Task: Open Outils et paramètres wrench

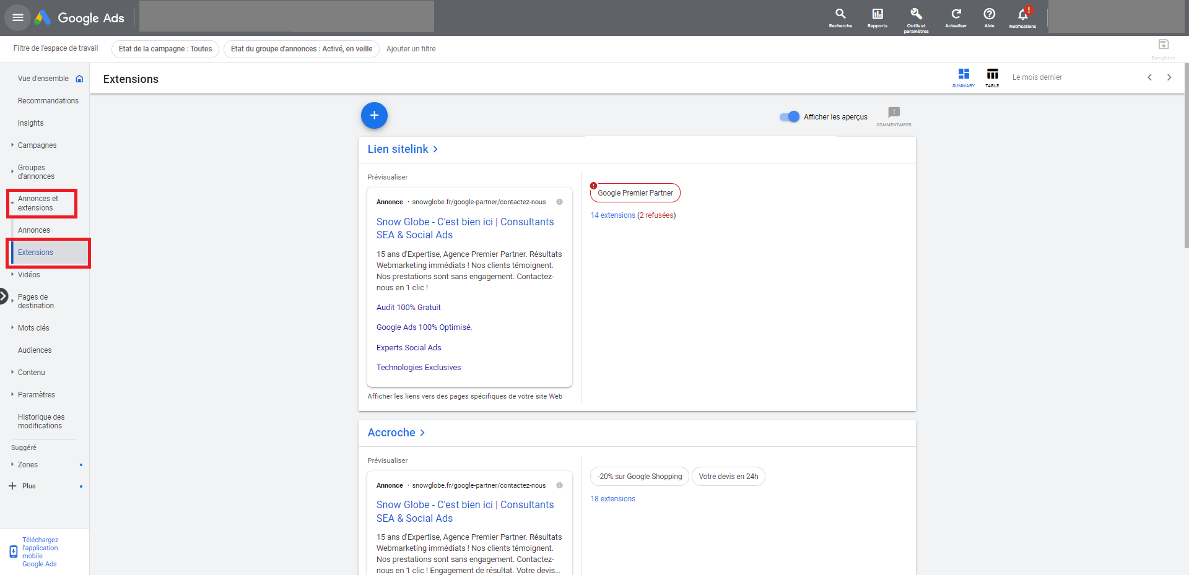Action: [916, 19]
